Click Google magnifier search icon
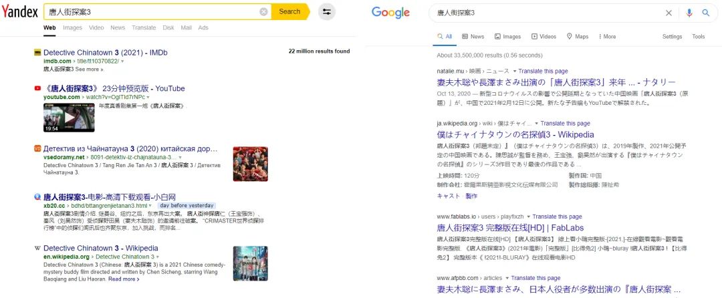The image size is (722, 298). pyautogui.click(x=705, y=13)
